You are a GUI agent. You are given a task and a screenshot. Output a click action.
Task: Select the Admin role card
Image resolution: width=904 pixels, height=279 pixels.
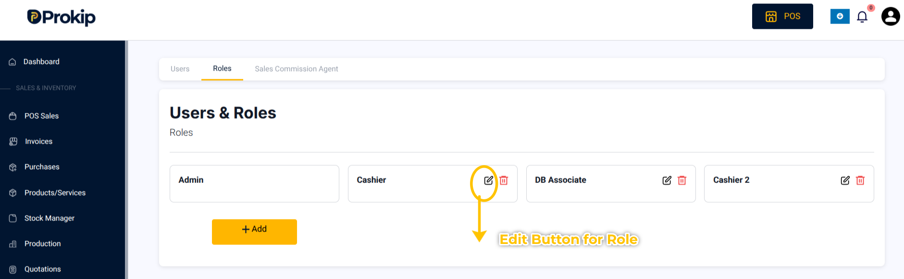[x=254, y=183]
